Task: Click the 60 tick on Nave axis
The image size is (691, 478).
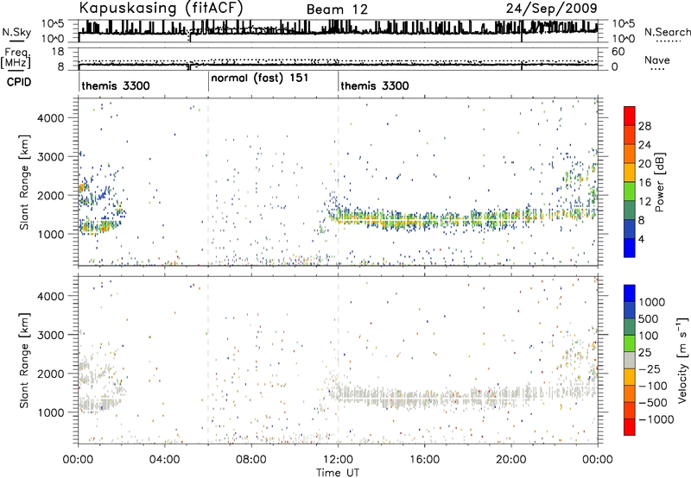Action: click(618, 52)
